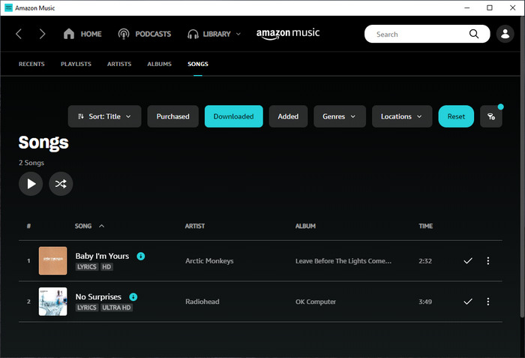
Task: Toggle the Added filter
Action: coord(288,116)
